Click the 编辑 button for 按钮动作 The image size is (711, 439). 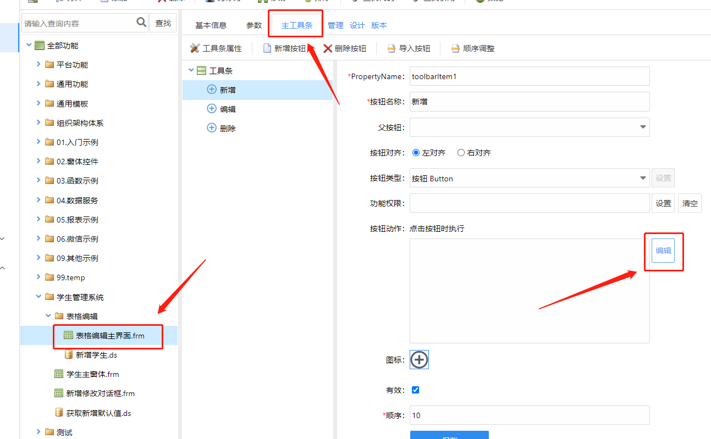point(663,251)
